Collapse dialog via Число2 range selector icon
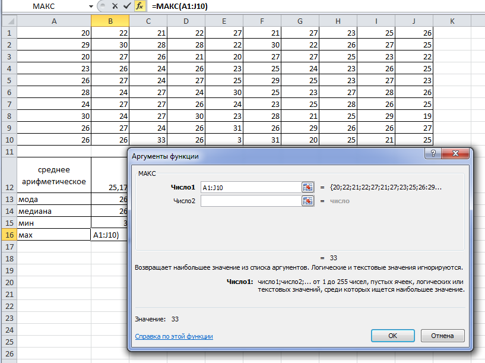Screen dimensions: 485x363 tap(308, 201)
